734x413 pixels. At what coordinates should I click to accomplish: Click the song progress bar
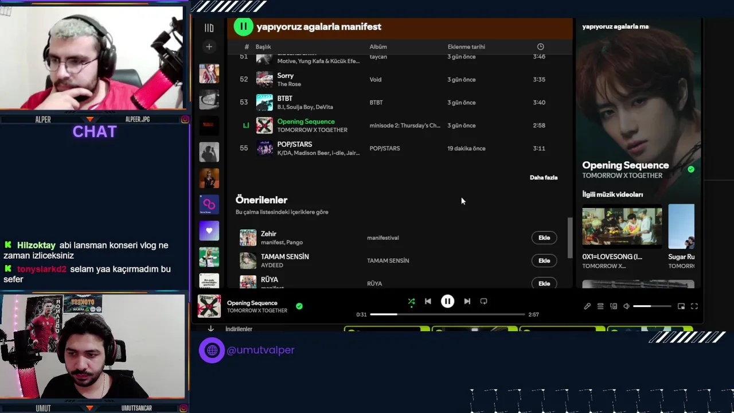447,314
